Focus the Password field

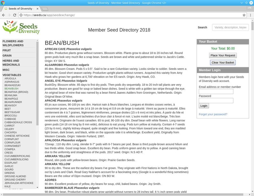216,100
